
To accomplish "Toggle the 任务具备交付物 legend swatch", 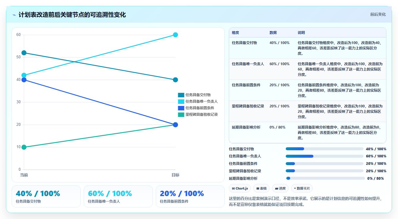I will 181,95.
